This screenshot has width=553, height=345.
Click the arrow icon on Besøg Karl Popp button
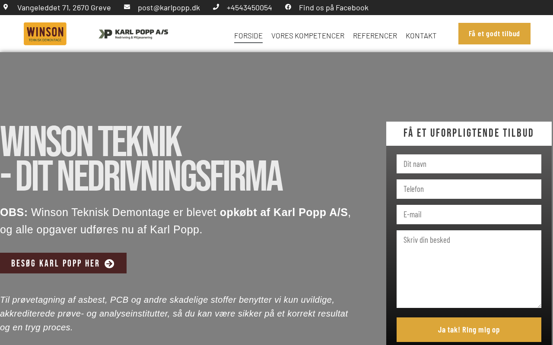[110, 263]
